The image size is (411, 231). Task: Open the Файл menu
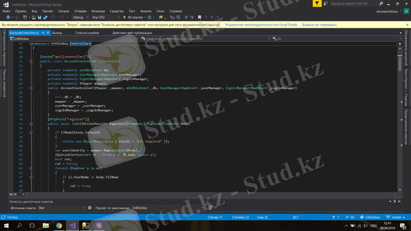coord(6,11)
